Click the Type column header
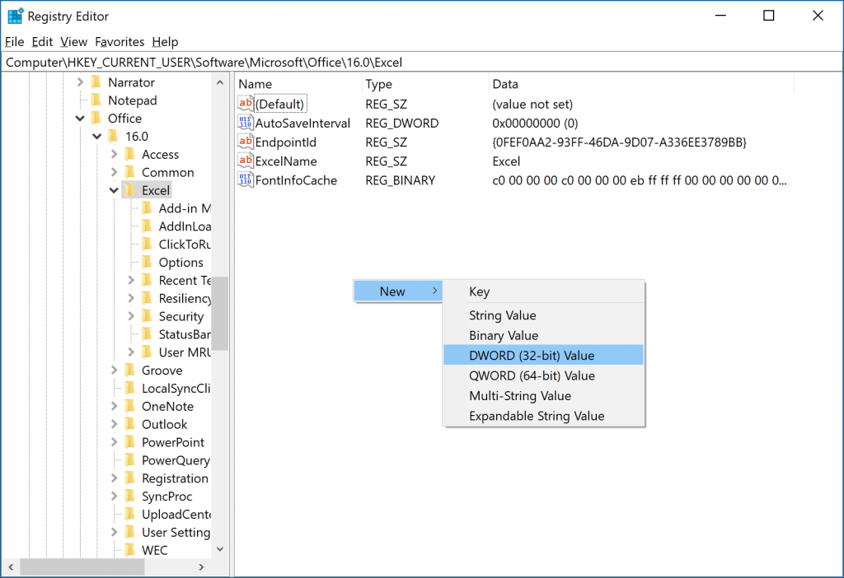The width and height of the screenshot is (844, 578). (425, 84)
